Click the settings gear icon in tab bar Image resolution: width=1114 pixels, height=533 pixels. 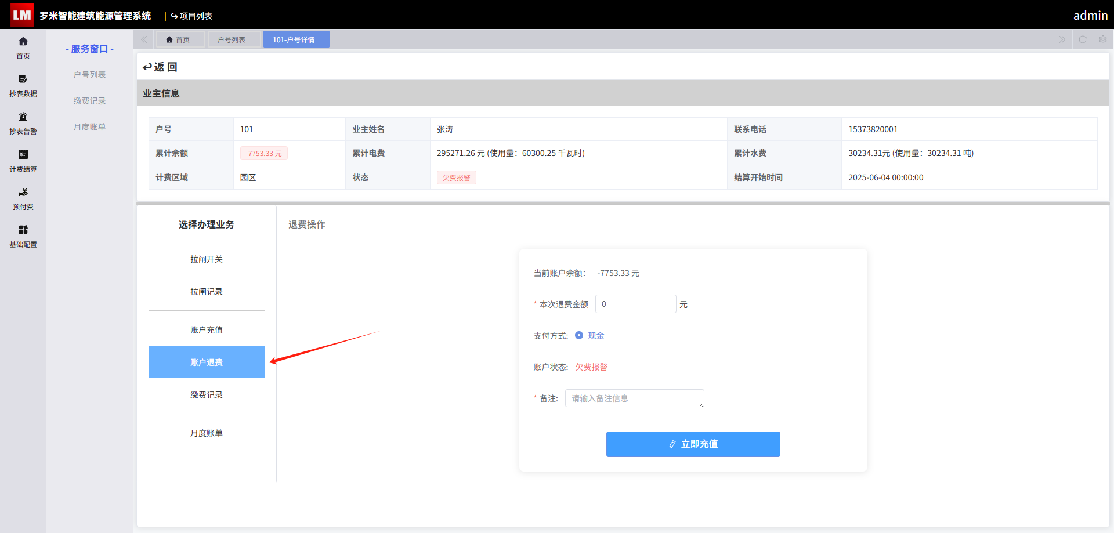tap(1103, 39)
